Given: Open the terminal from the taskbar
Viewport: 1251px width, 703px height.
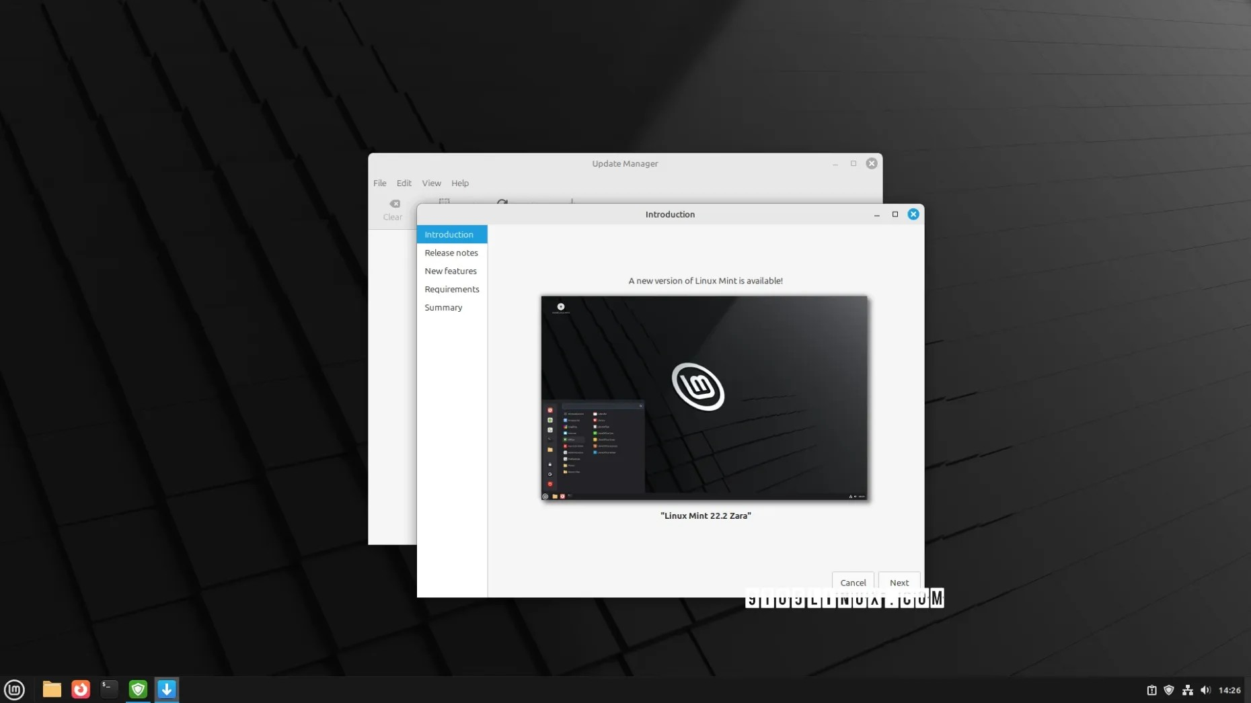Looking at the screenshot, I should [x=109, y=690].
